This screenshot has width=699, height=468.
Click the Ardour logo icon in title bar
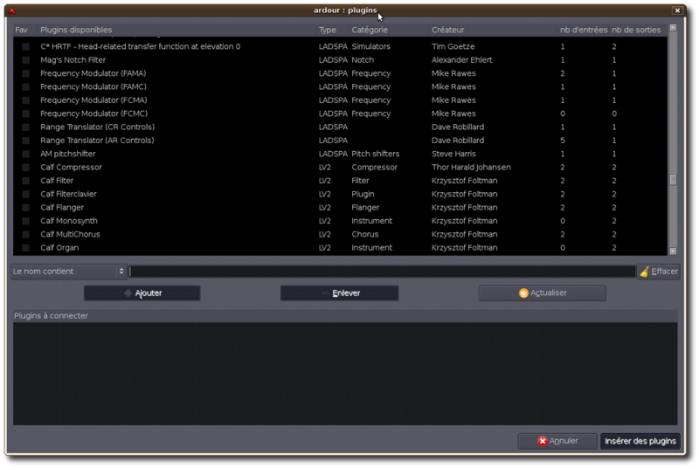tap(12, 10)
